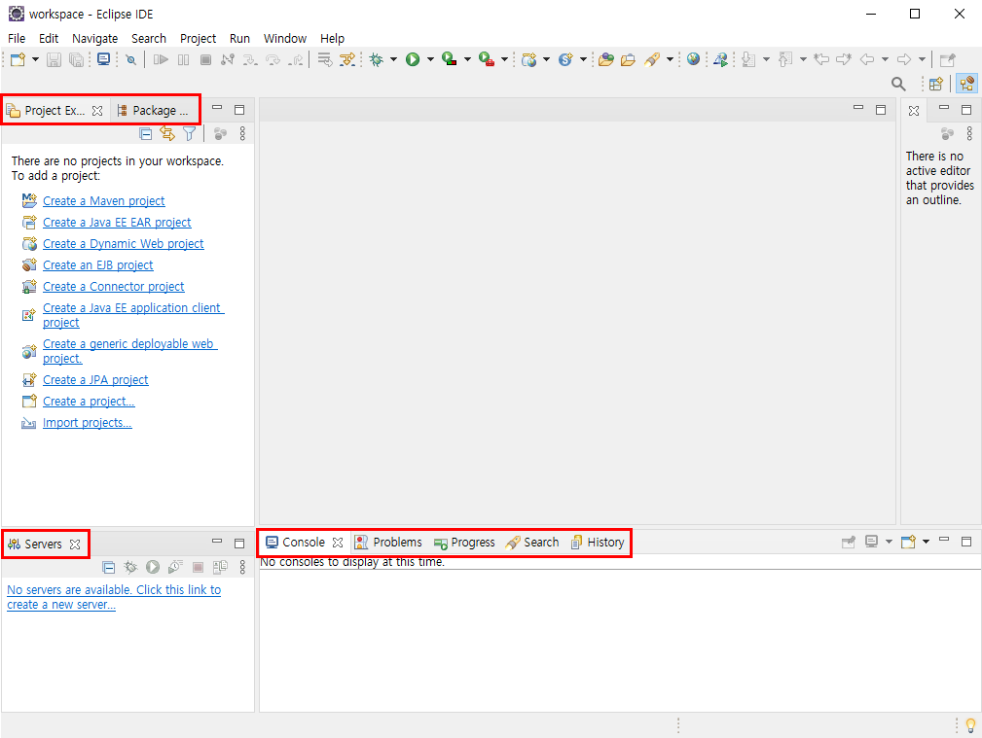Select the Java EE perspective button

click(967, 84)
